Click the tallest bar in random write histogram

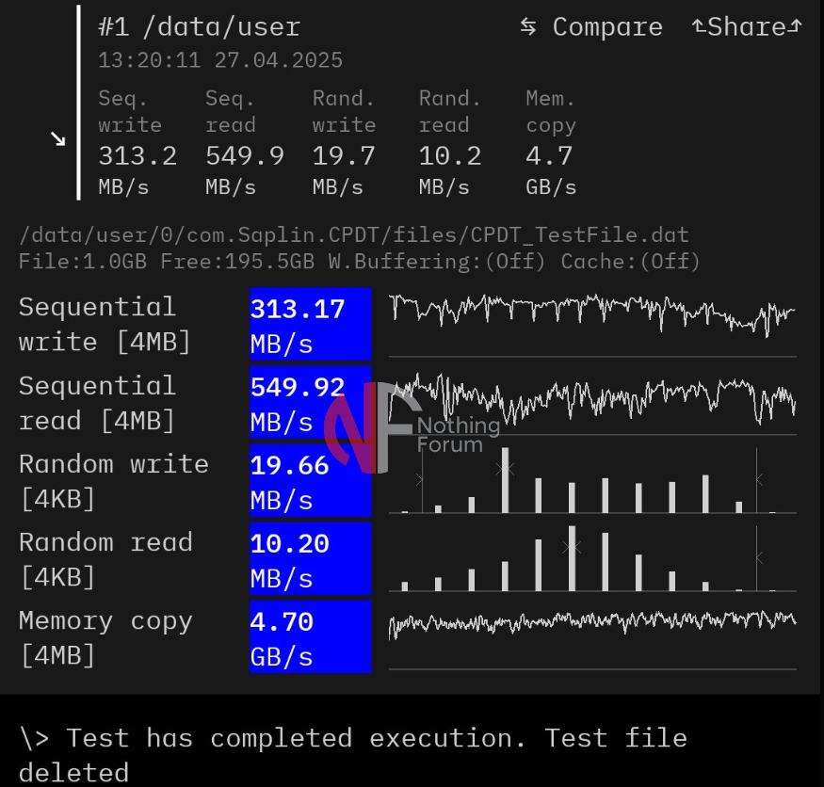click(x=506, y=480)
